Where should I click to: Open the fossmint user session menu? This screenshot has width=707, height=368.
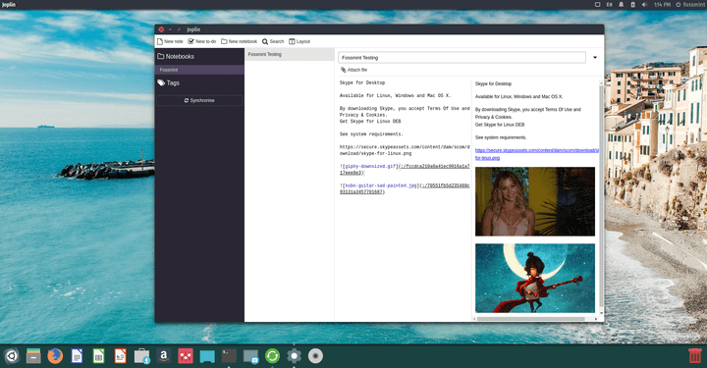tap(690, 5)
